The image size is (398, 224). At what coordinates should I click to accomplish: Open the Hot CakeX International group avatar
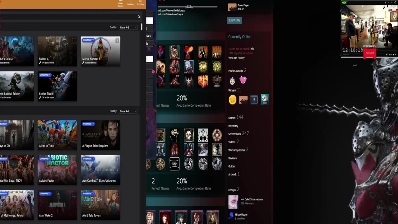coord(233,202)
